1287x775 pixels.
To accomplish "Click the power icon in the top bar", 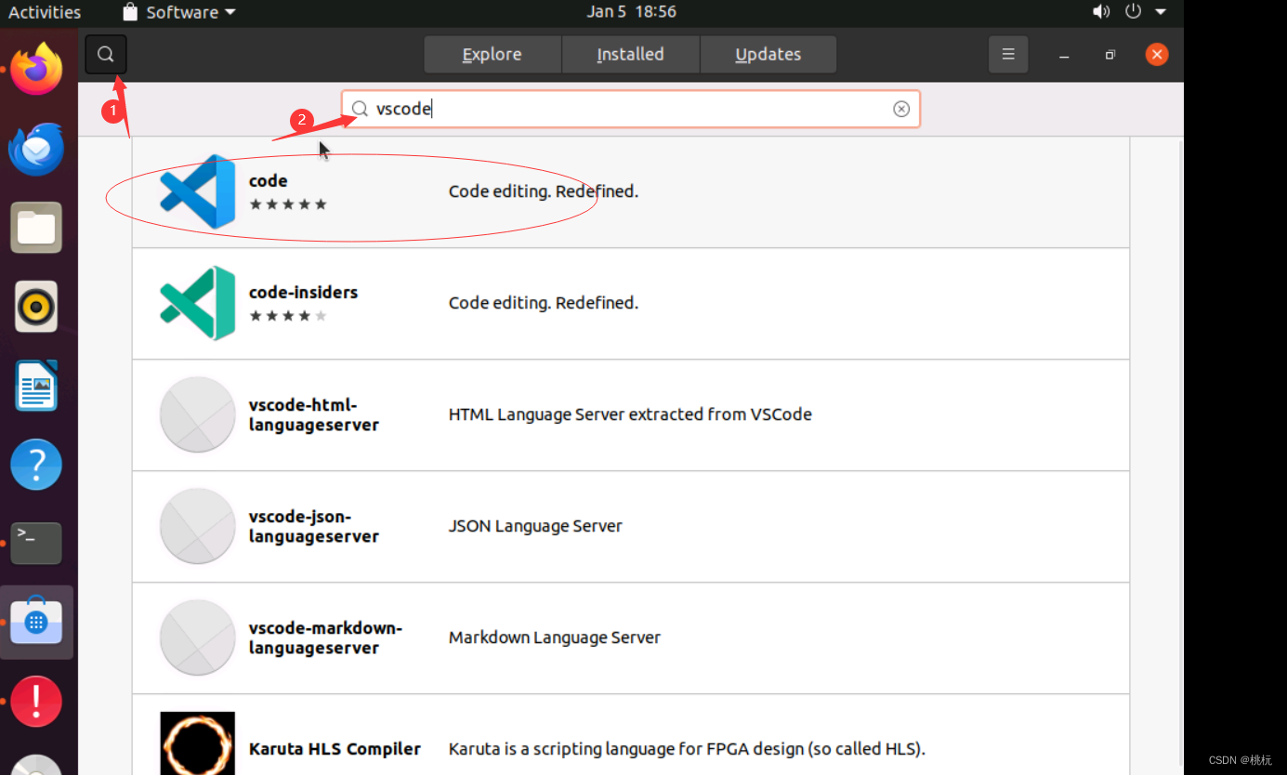I will 1132,11.
